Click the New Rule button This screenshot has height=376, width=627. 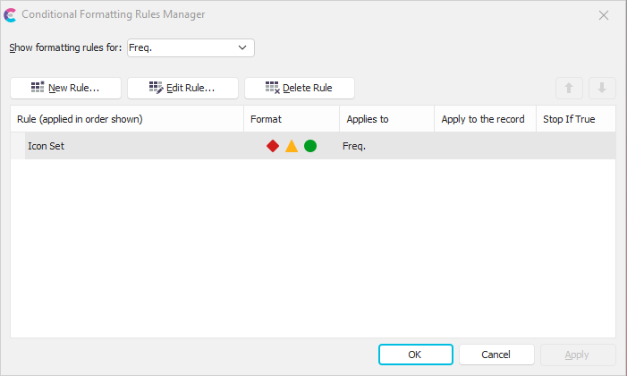65,88
